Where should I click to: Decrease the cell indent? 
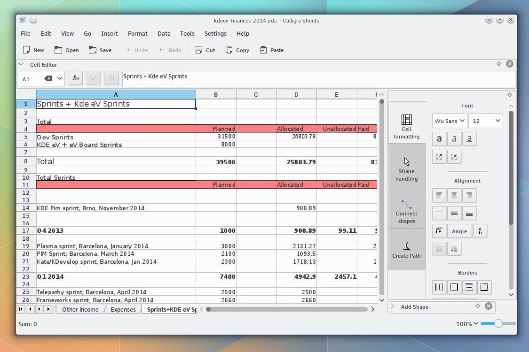tap(439, 249)
